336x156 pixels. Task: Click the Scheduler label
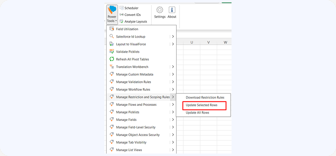[132, 8]
